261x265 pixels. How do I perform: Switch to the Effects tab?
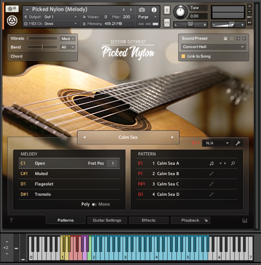(148, 220)
